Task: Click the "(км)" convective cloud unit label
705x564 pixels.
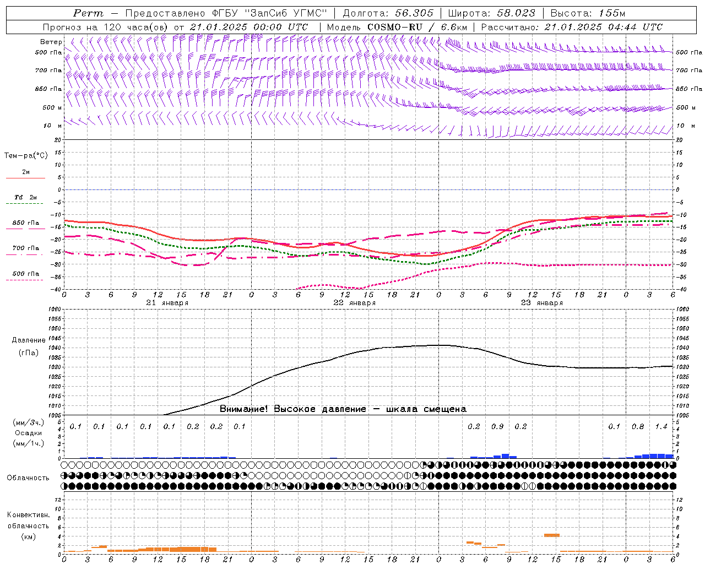Action: (29, 536)
